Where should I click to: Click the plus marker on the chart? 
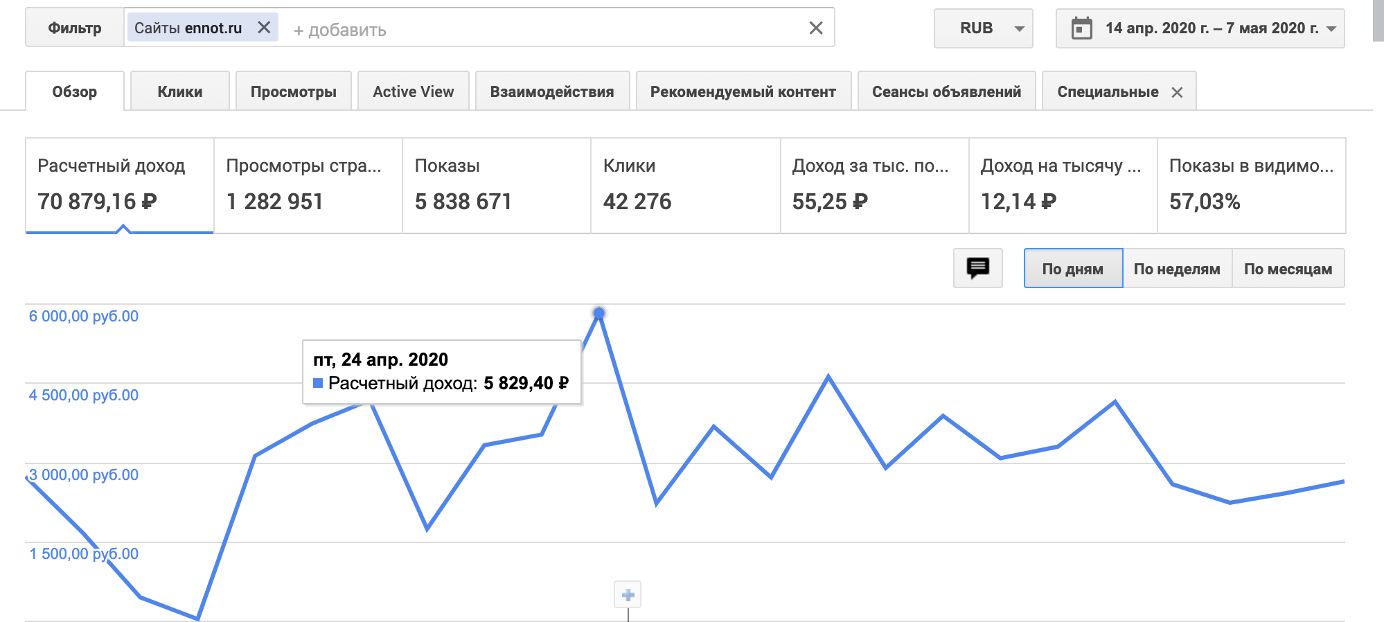coord(628,595)
